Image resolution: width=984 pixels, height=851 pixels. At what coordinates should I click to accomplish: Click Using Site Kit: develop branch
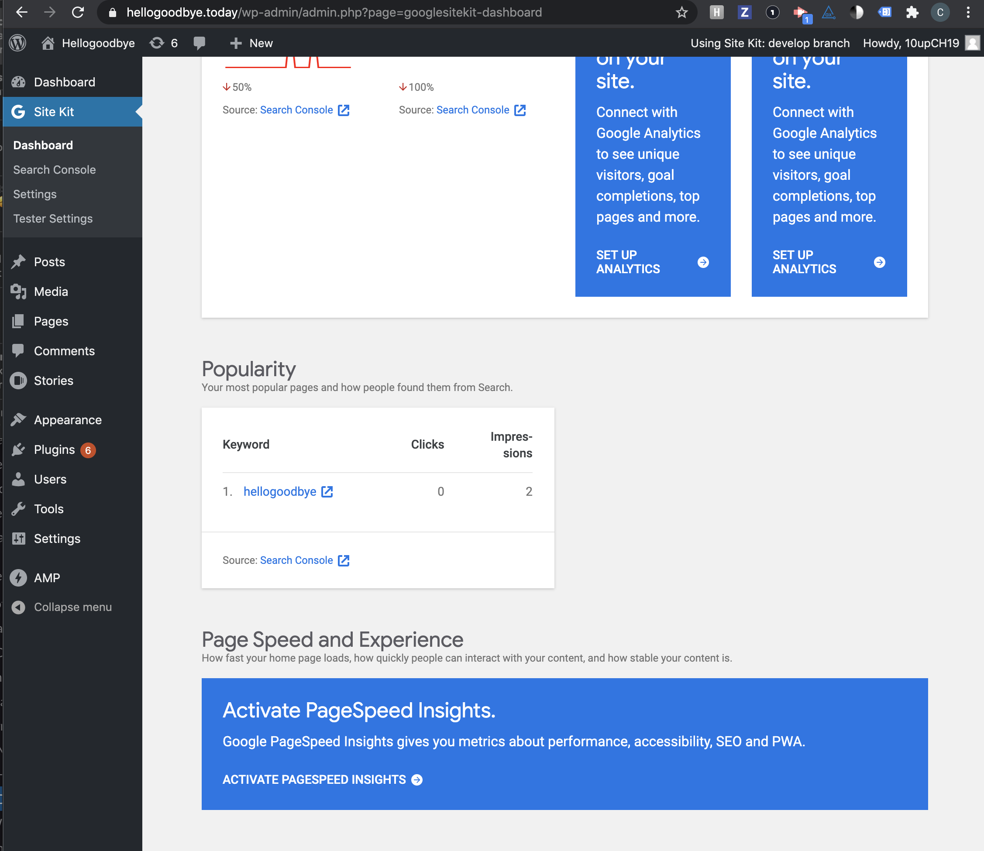770,43
